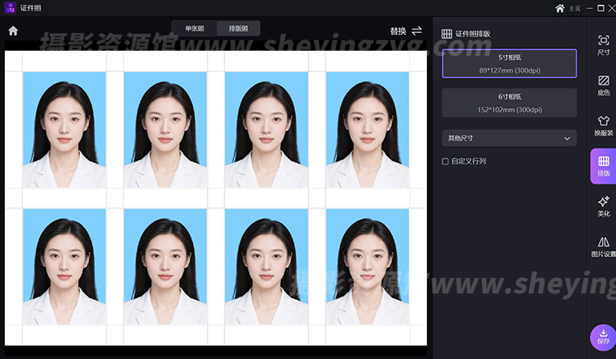Click the 主页 home icon in title bar
This screenshot has width=616, height=359.
point(560,8)
